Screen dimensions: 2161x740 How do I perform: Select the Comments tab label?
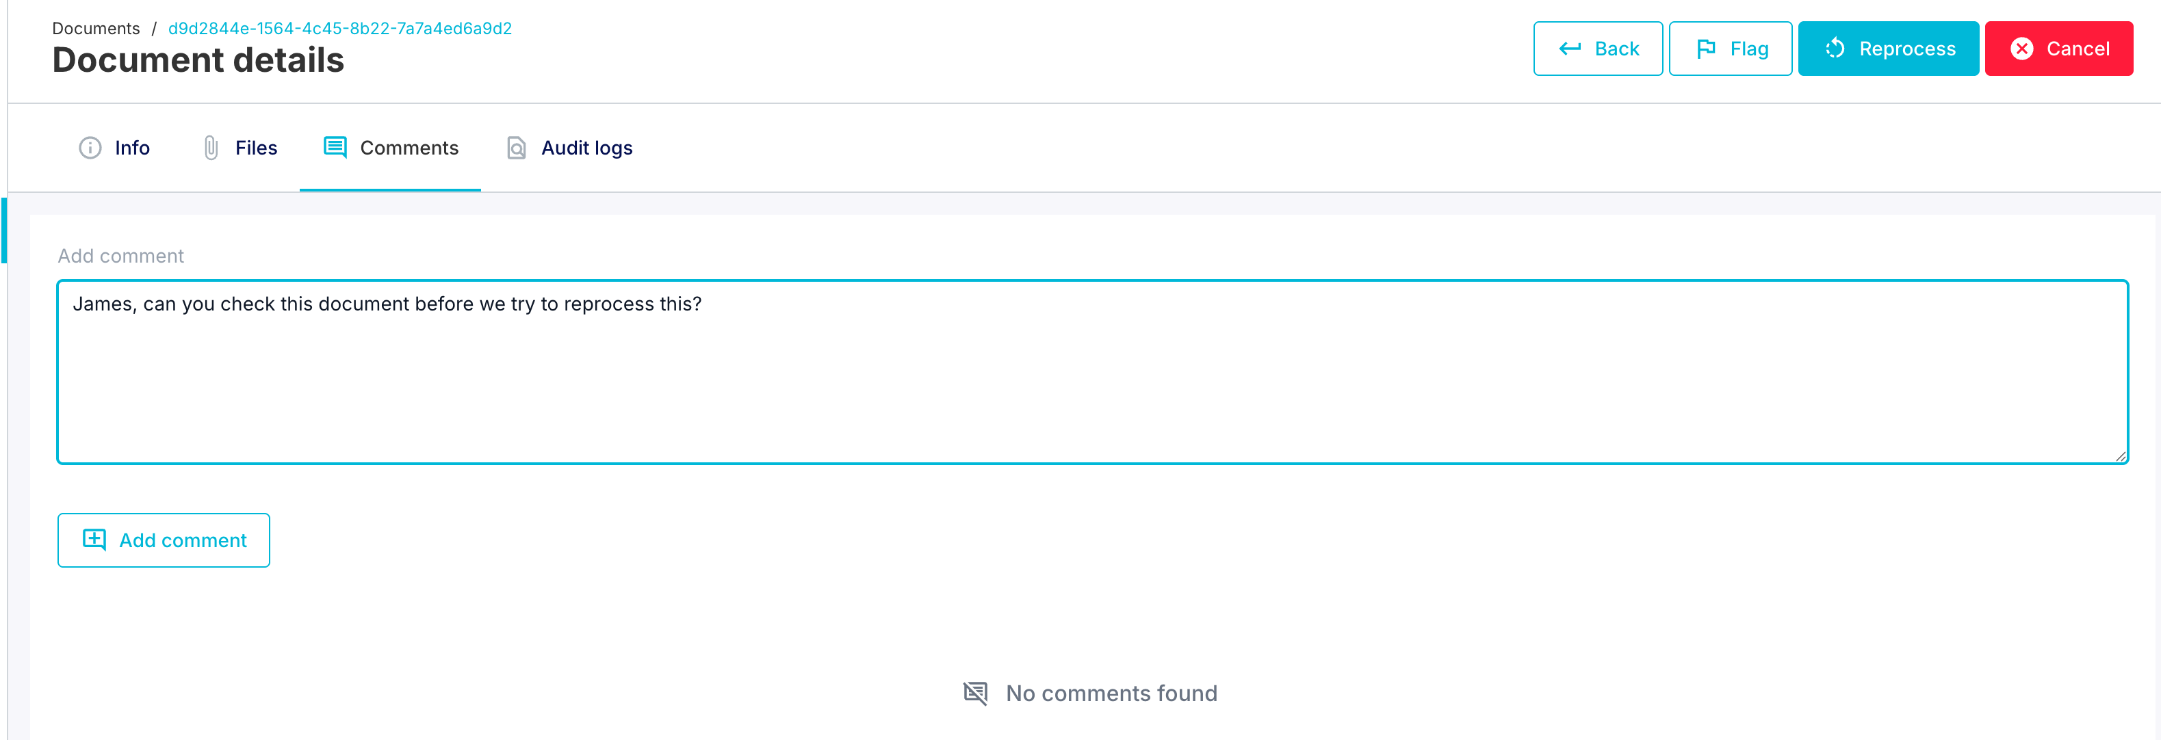click(x=409, y=148)
